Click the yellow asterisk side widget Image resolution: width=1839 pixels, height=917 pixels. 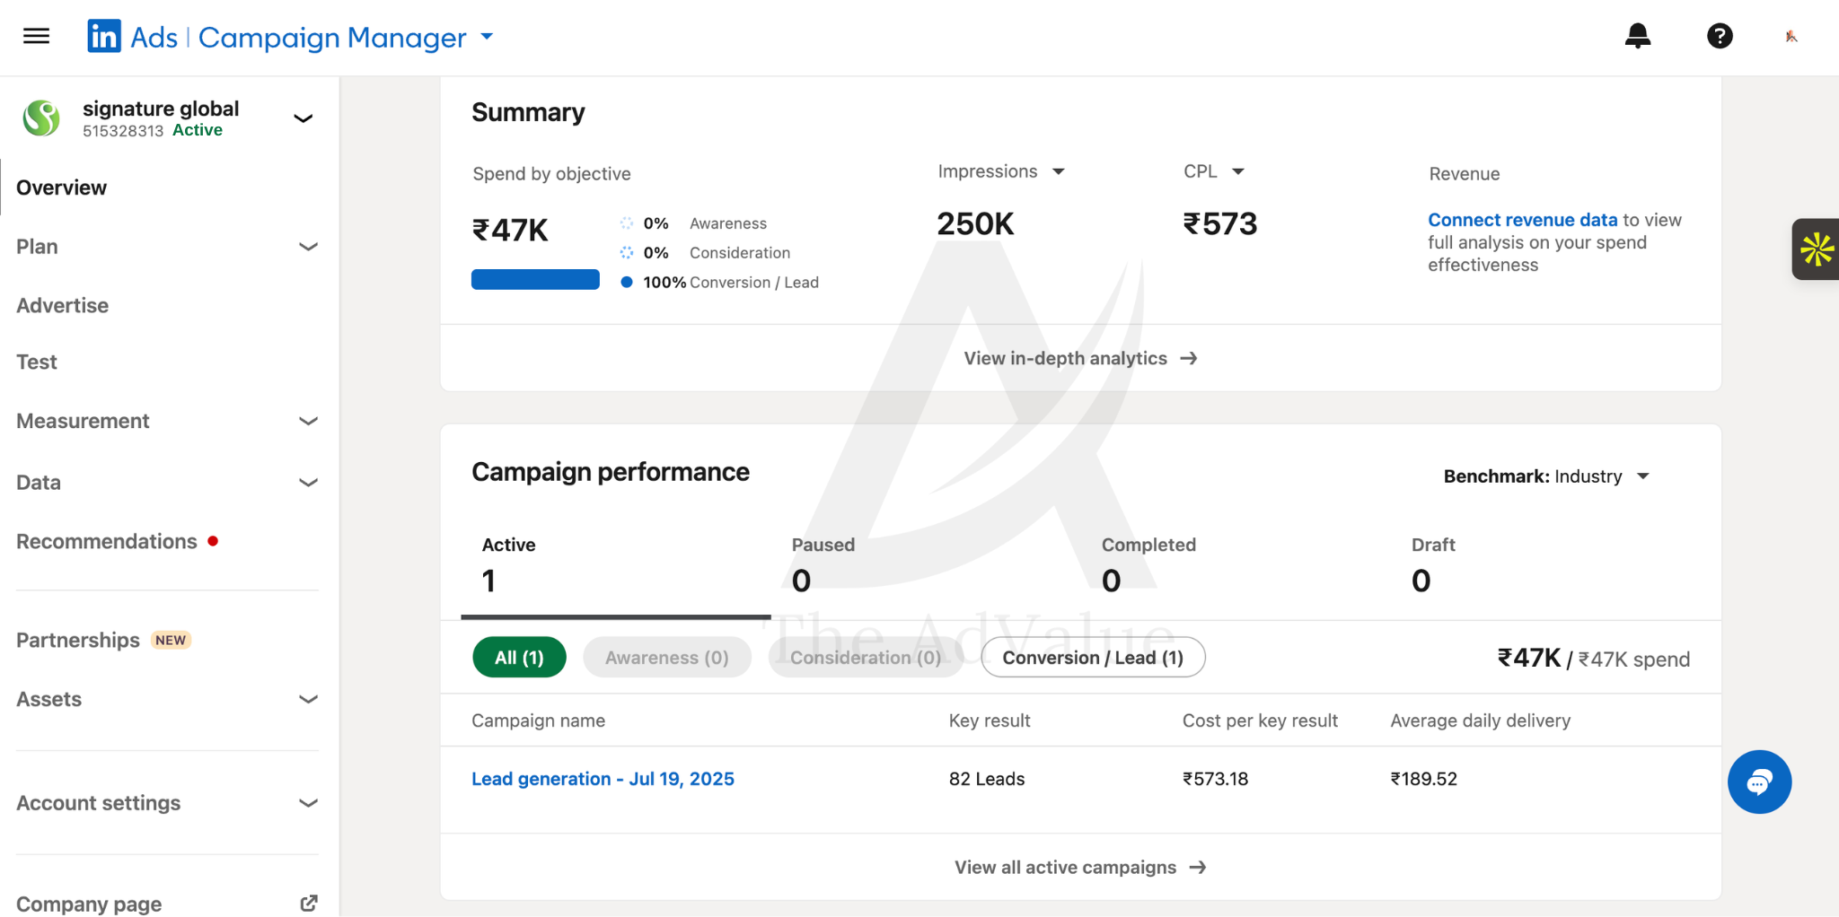[x=1817, y=249]
